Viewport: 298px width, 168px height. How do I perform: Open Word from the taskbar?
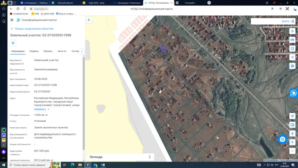(x=103, y=165)
